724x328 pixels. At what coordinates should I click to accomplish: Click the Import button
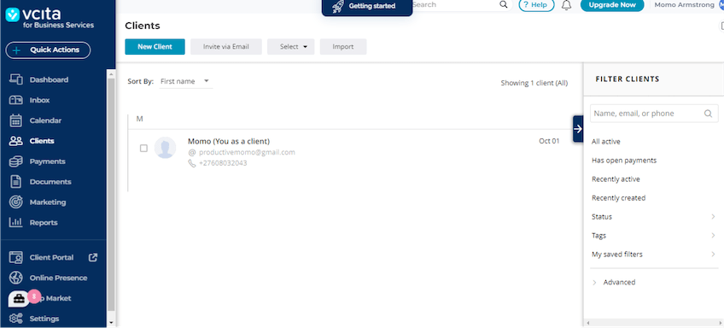[343, 47]
